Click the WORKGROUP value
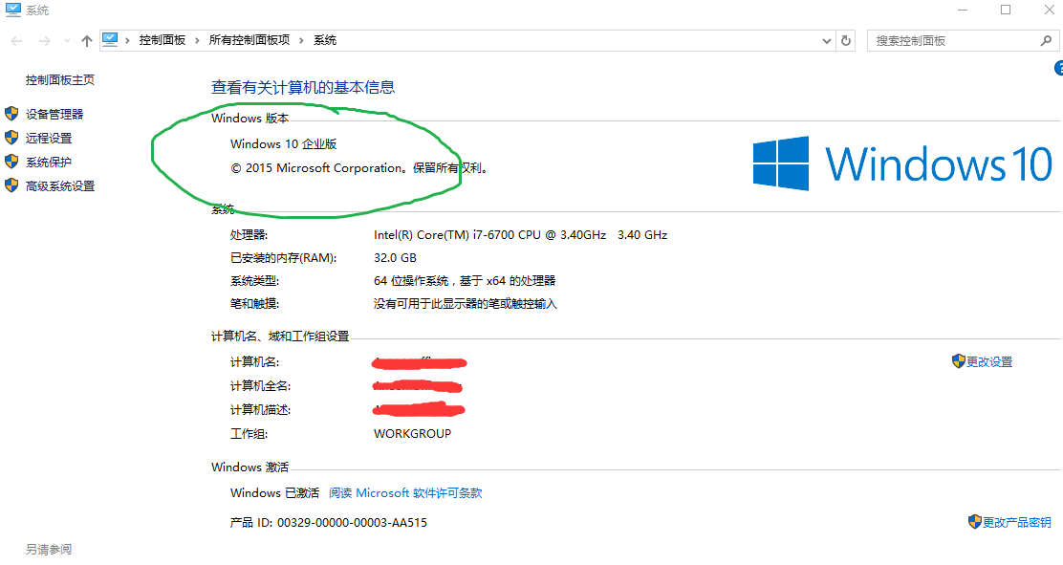Image resolution: width=1063 pixels, height=565 pixels. point(412,433)
